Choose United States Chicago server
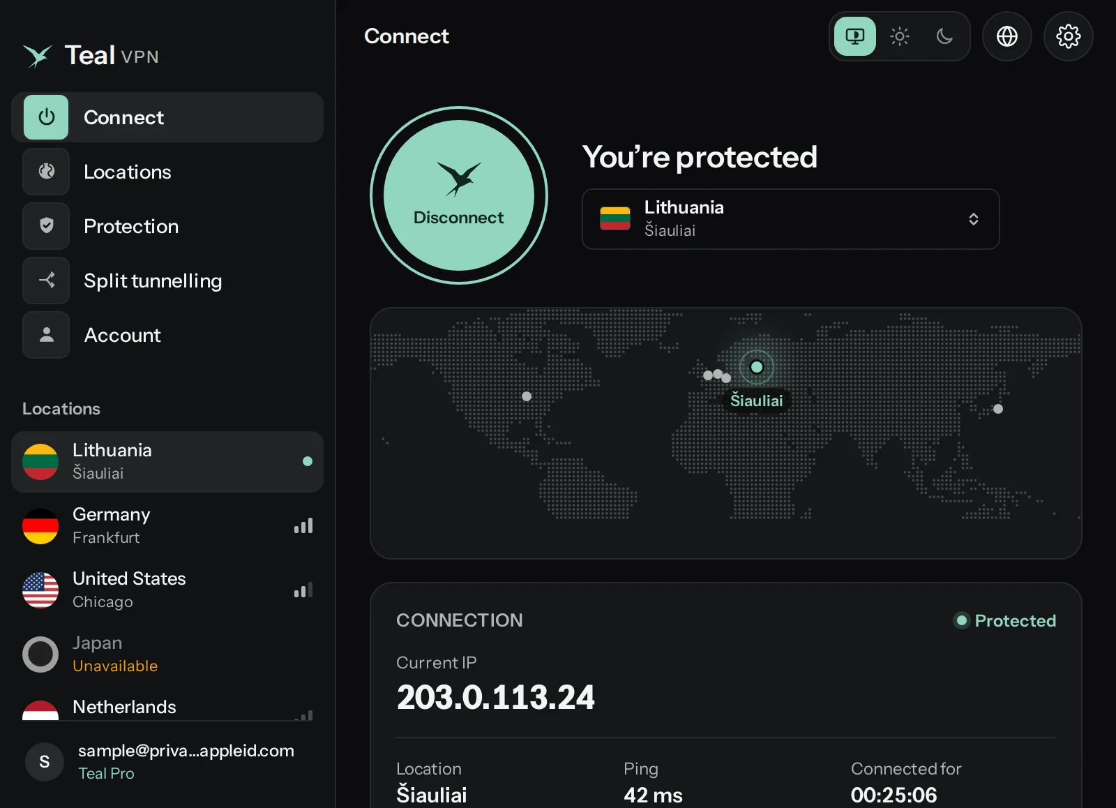 pyautogui.click(x=167, y=590)
